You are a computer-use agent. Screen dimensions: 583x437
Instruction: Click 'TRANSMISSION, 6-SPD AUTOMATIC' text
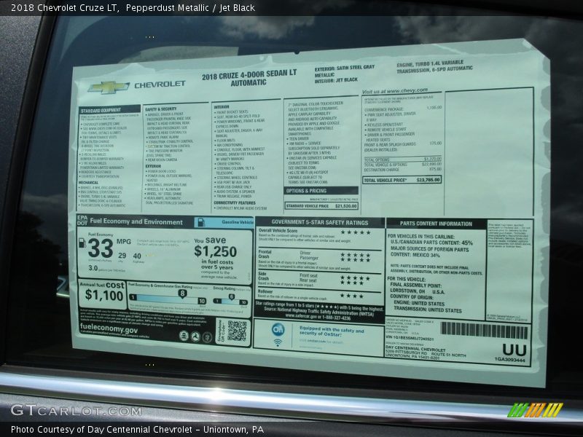click(x=434, y=69)
